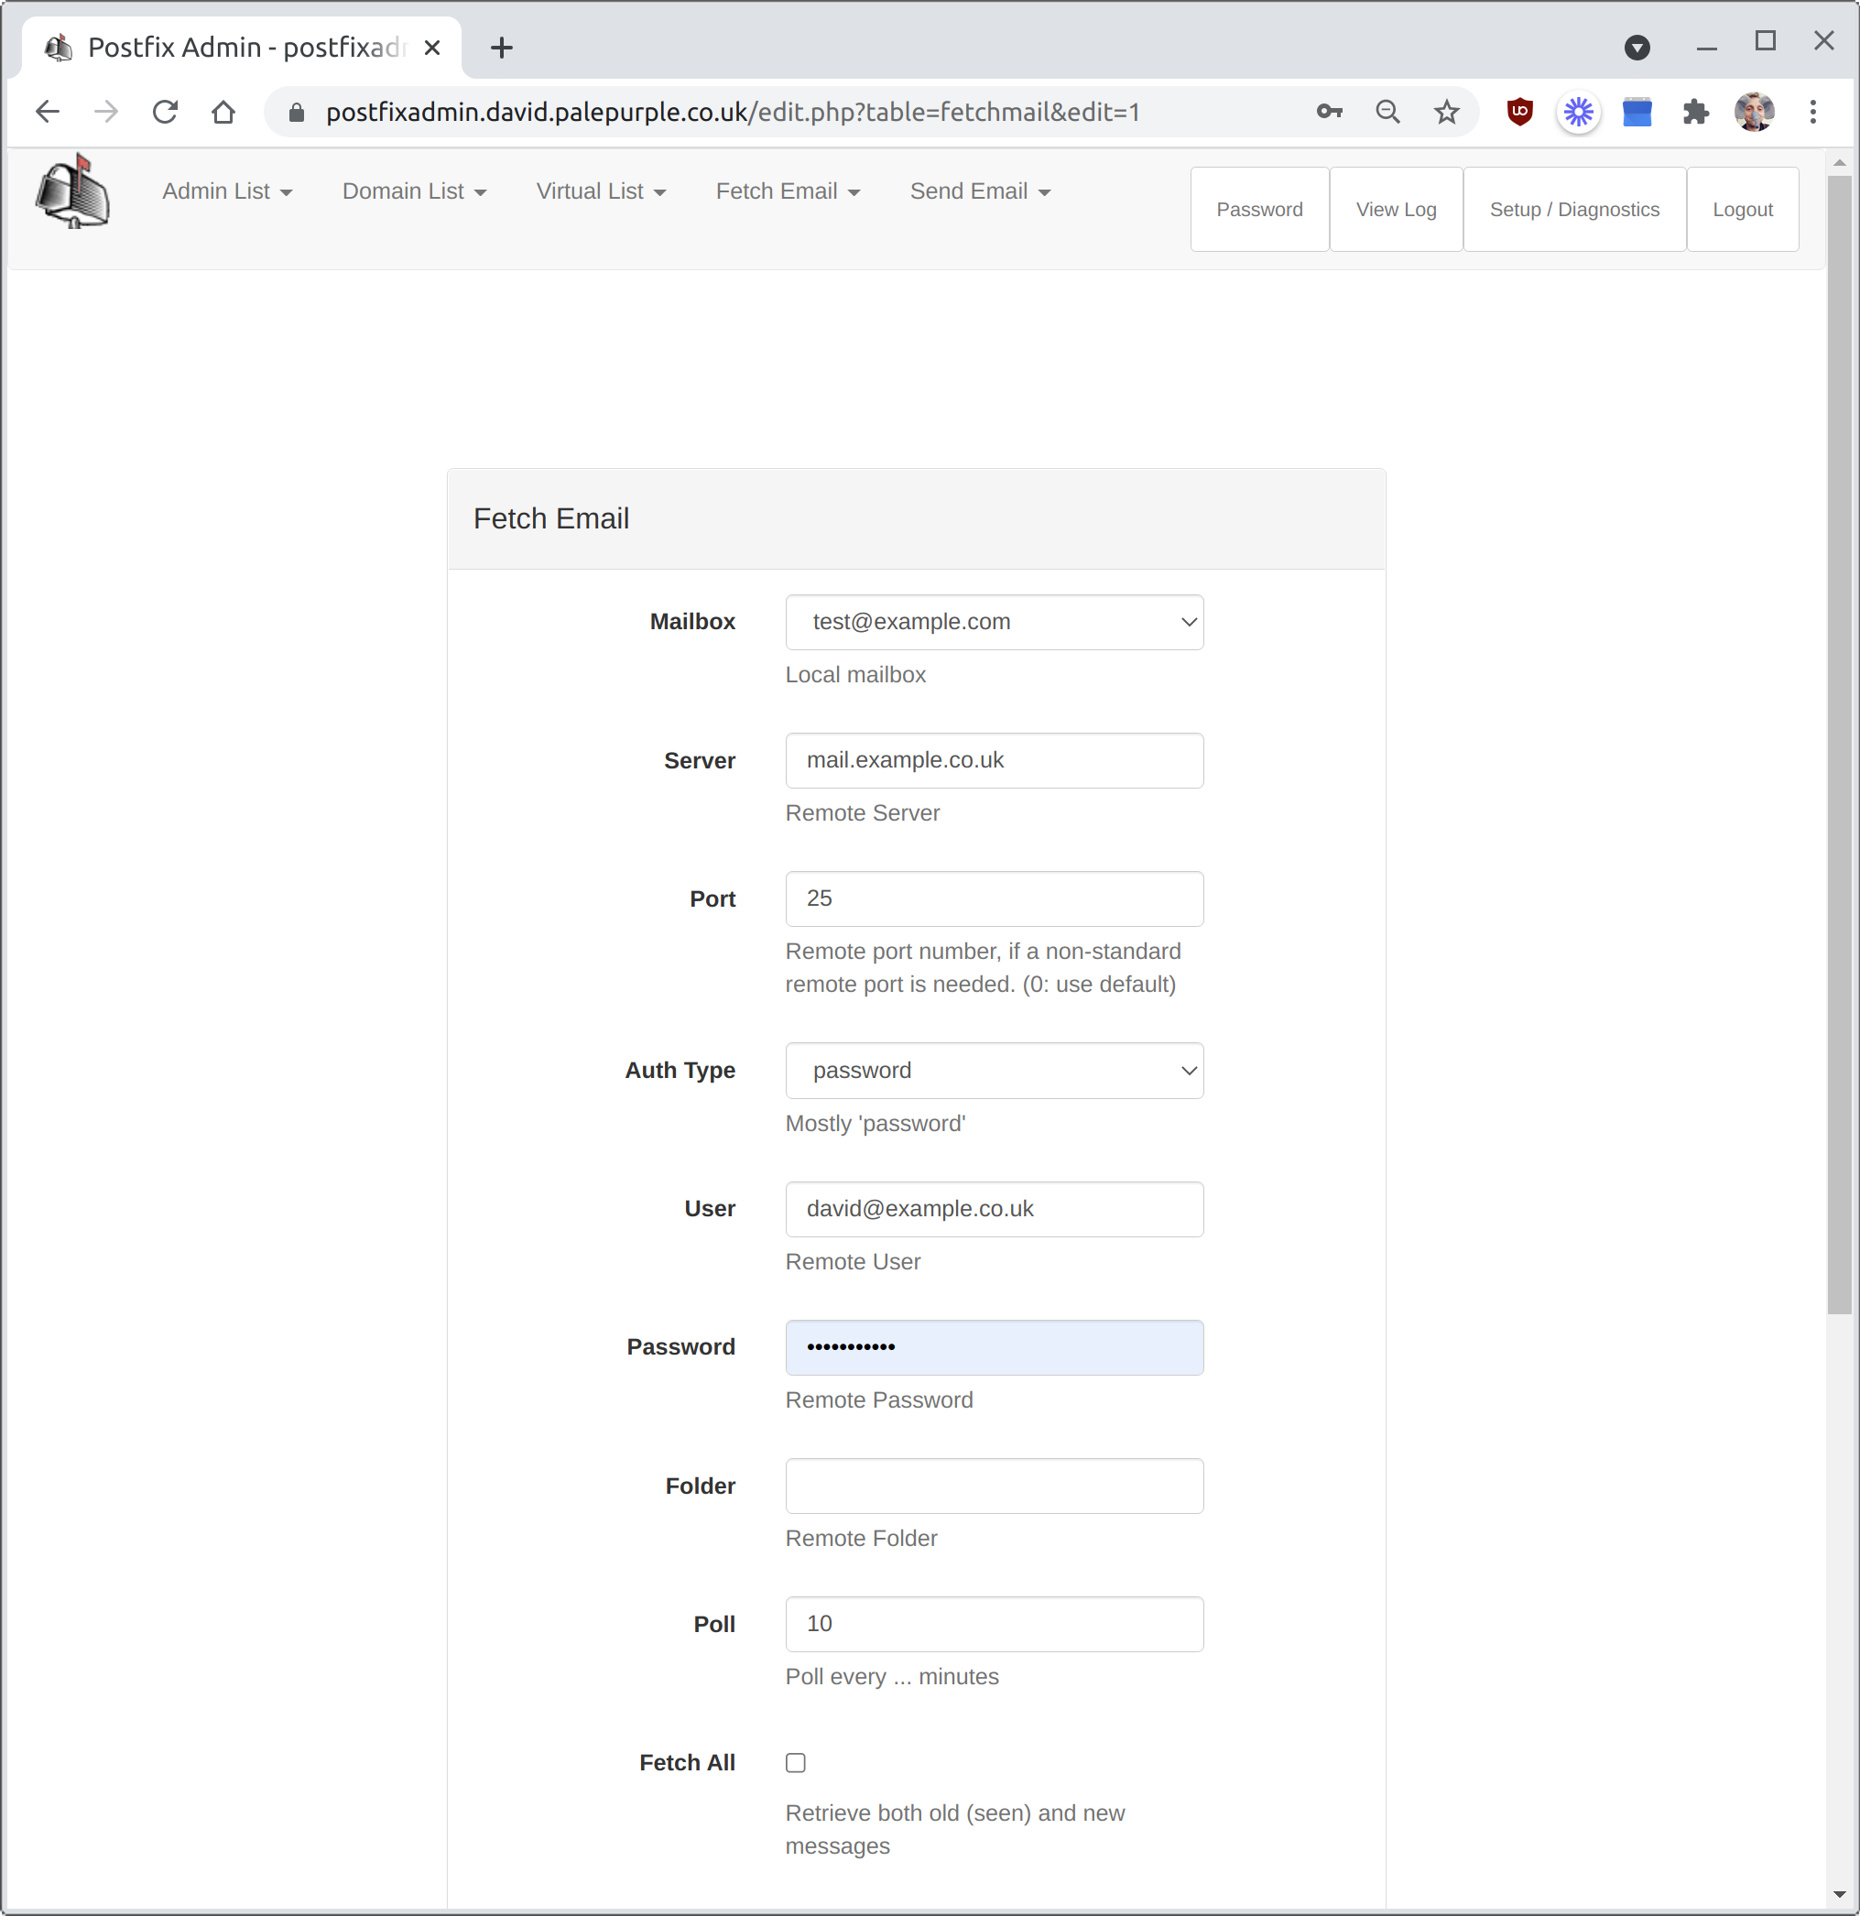Open the Virtual List dropdown menu
This screenshot has height=1916, width=1860.
click(601, 191)
